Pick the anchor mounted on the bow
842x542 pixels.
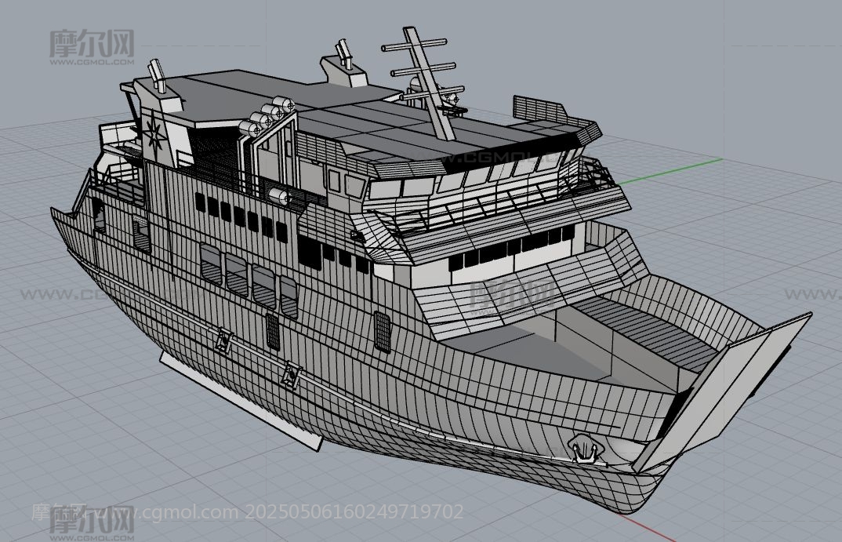pyautogui.click(x=585, y=449)
